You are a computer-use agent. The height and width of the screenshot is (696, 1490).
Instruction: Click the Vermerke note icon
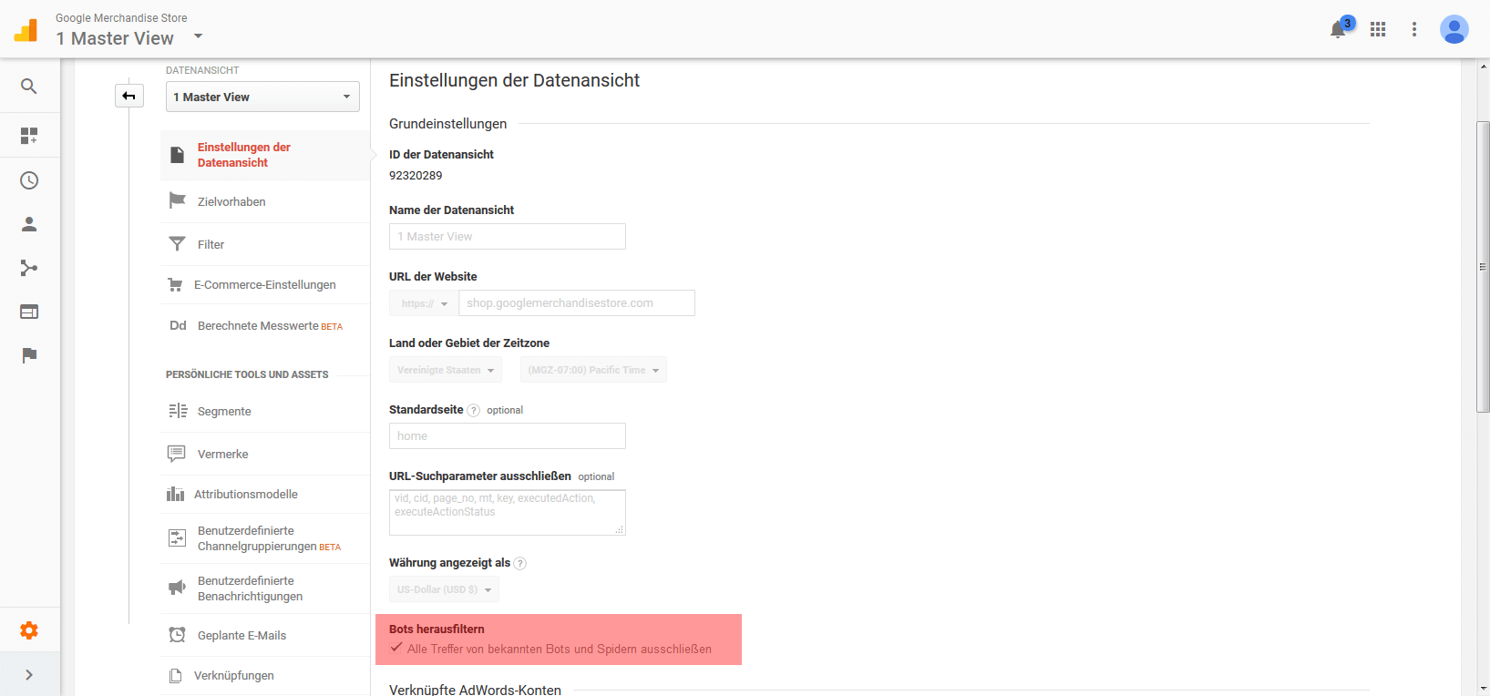click(x=177, y=454)
